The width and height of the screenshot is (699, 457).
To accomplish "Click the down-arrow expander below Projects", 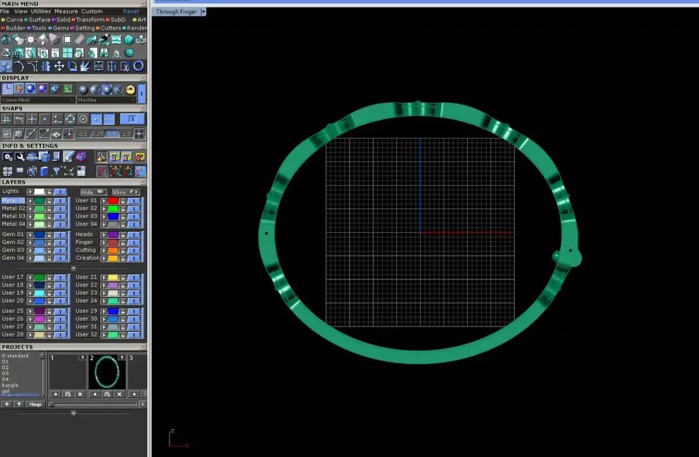I will 73,413.
